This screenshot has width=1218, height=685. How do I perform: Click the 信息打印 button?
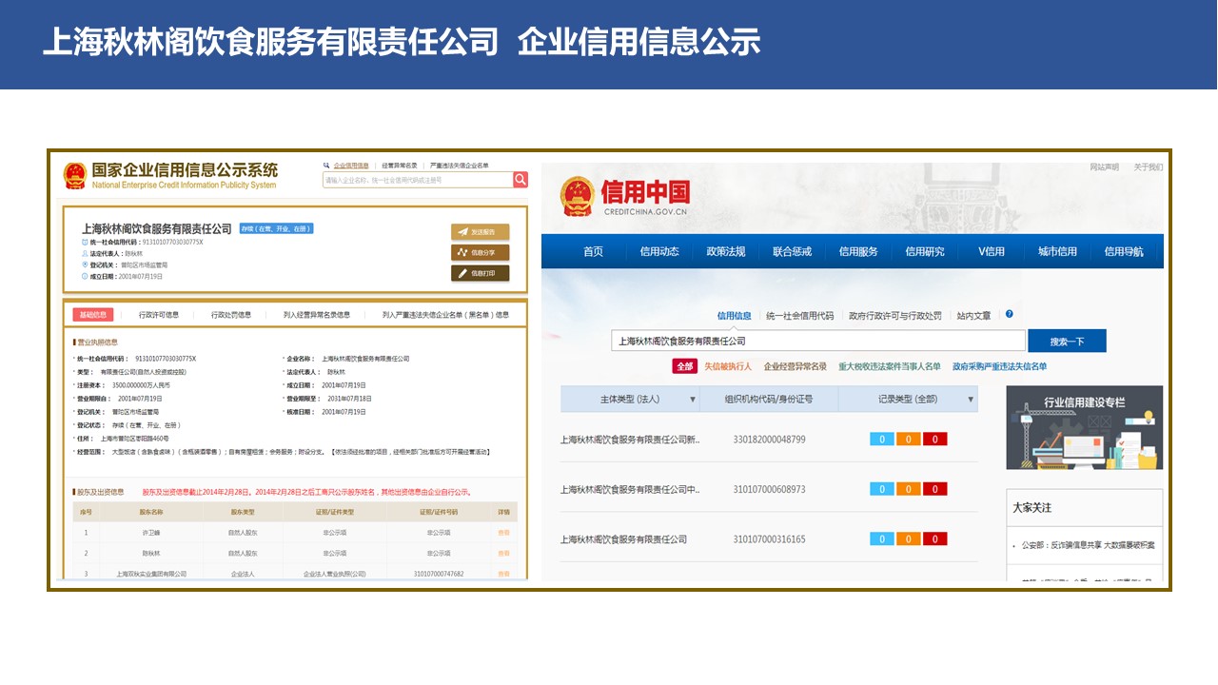pyautogui.click(x=481, y=273)
